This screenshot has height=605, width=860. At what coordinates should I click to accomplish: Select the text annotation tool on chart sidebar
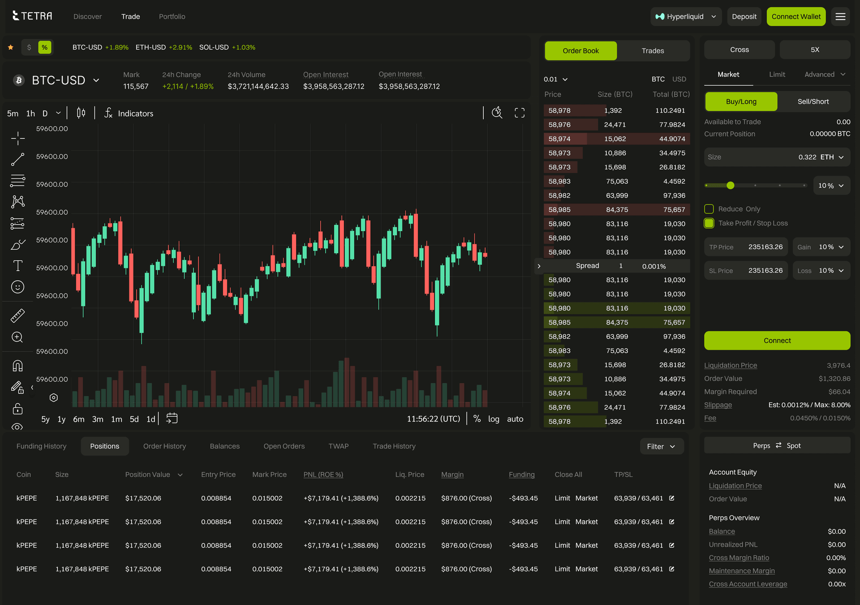coord(18,266)
